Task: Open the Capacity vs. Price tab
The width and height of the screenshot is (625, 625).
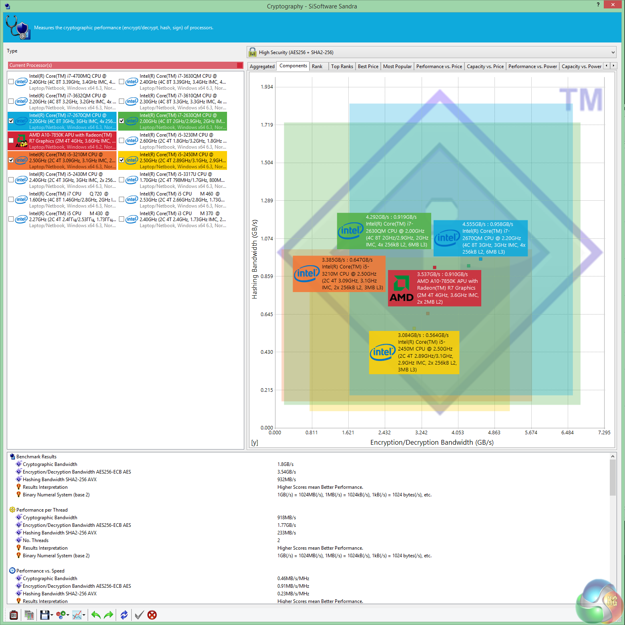Action: point(485,67)
